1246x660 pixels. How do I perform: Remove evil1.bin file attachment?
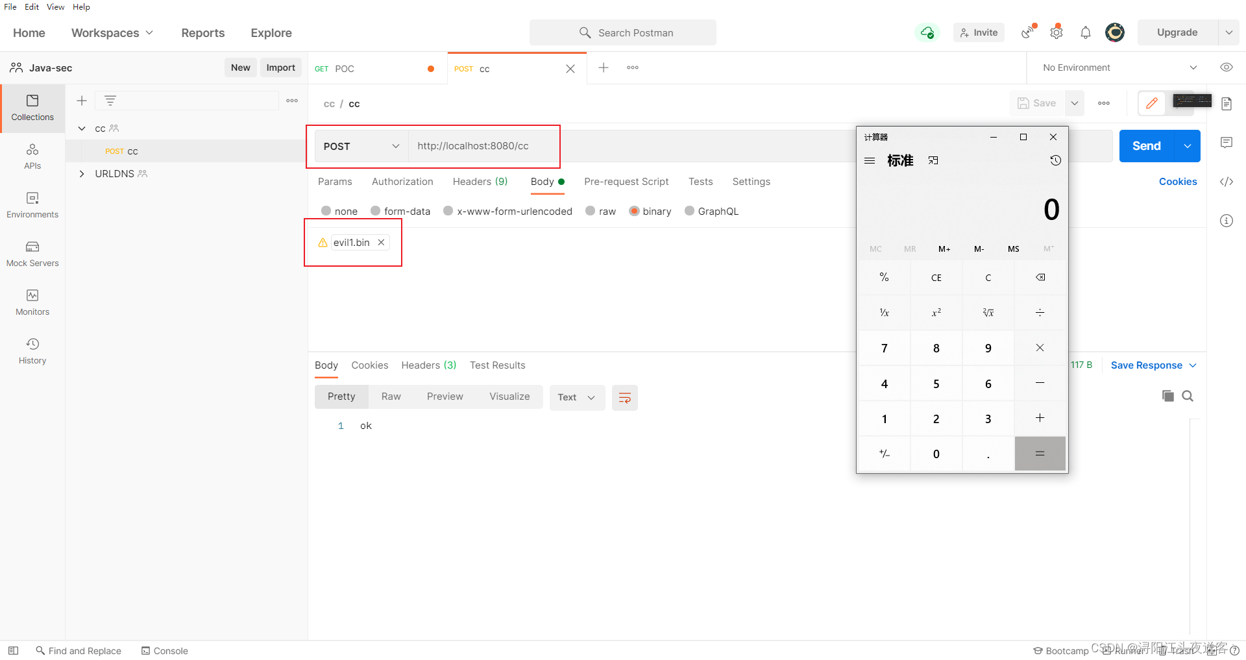click(x=382, y=242)
